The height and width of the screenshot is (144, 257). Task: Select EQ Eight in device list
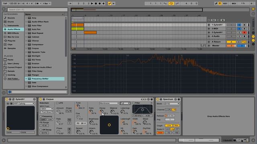[36, 56]
